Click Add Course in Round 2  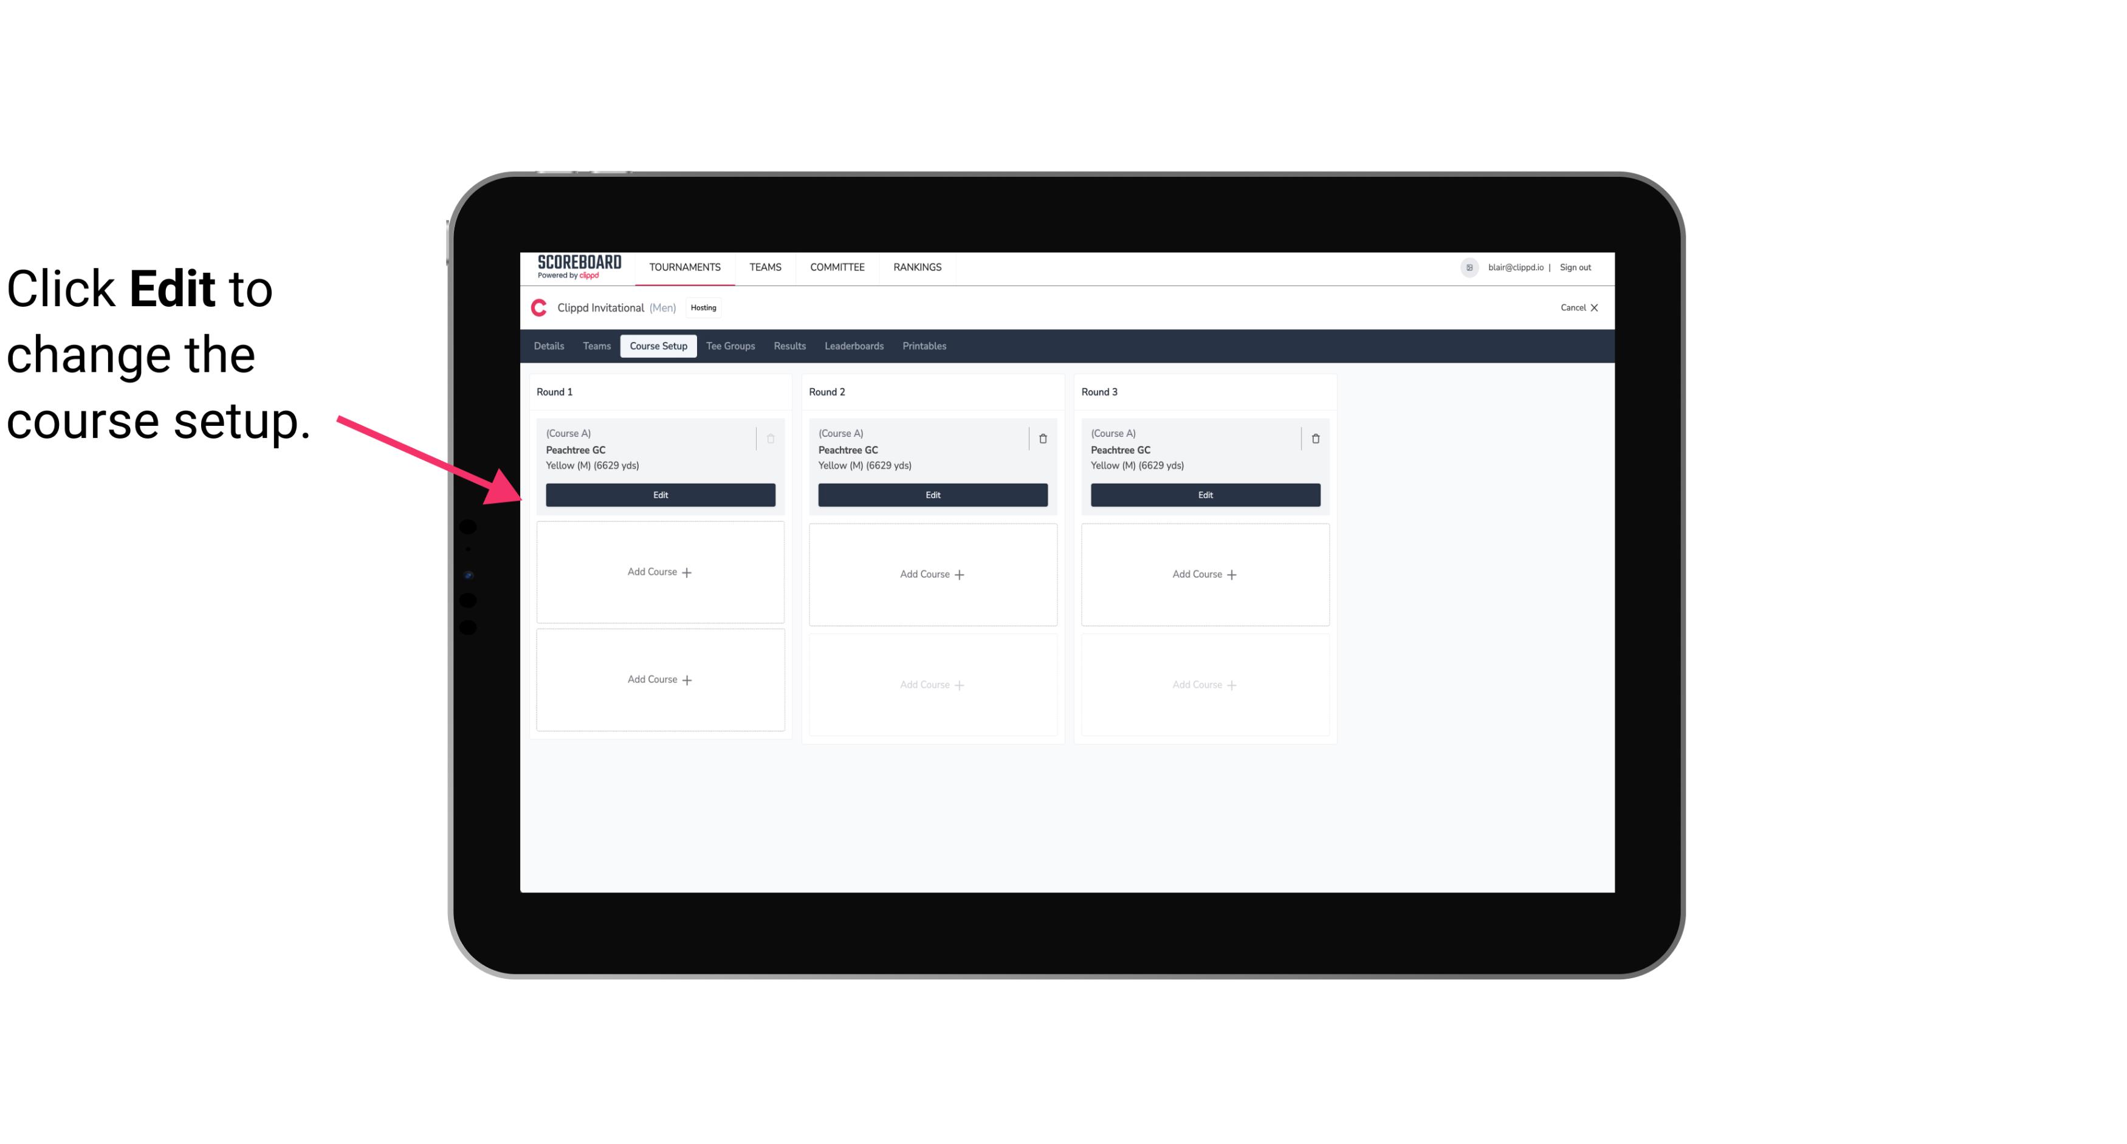(931, 574)
